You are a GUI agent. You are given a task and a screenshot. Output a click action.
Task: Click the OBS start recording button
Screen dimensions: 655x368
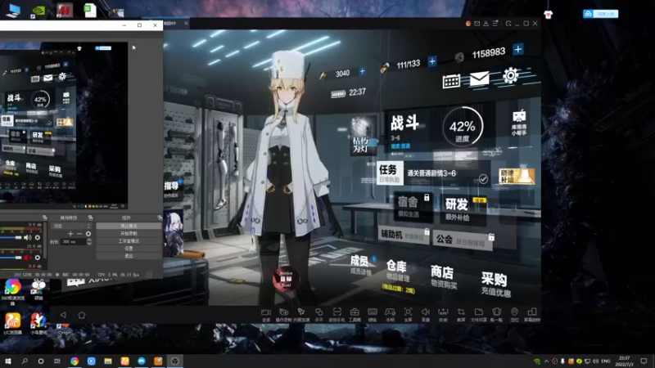tap(129, 233)
